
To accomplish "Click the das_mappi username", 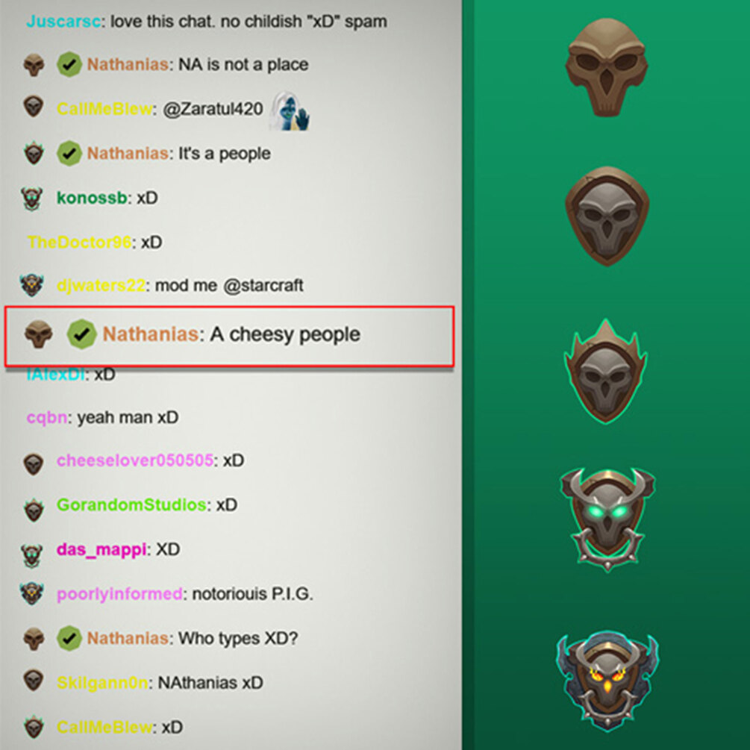I will [101, 549].
